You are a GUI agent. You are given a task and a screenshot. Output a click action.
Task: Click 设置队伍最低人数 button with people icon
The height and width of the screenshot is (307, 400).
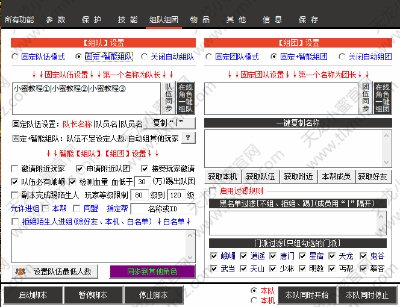point(55,271)
